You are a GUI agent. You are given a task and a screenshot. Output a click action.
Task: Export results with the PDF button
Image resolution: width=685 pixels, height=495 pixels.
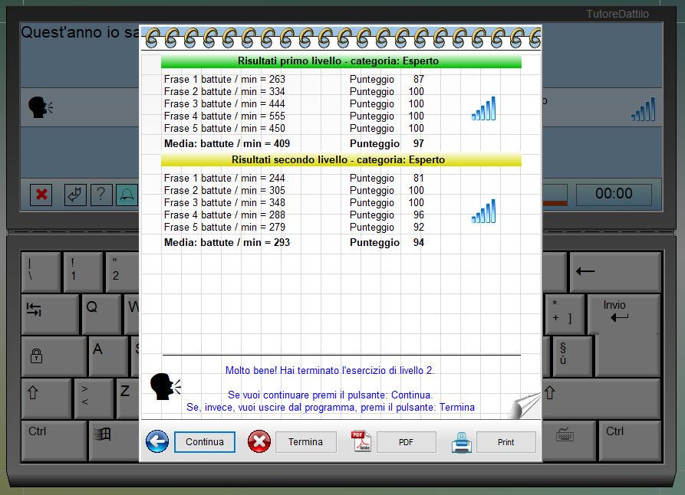point(406,442)
